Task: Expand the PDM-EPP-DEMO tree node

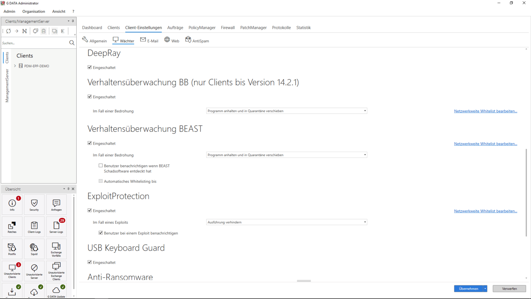Action: 15,66
